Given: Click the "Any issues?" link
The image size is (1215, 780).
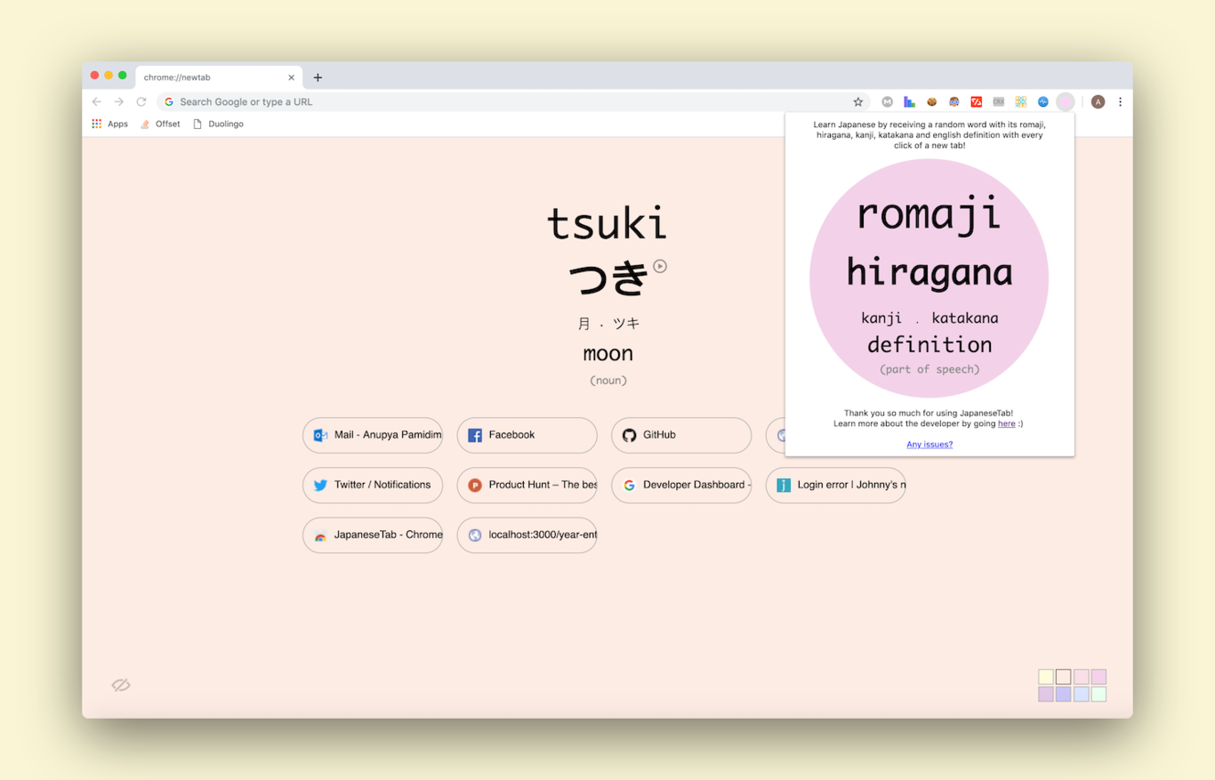Looking at the screenshot, I should click(929, 445).
